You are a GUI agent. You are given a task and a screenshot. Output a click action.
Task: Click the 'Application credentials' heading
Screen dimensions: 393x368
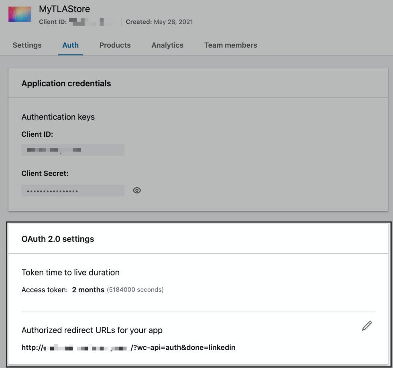tap(66, 83)
